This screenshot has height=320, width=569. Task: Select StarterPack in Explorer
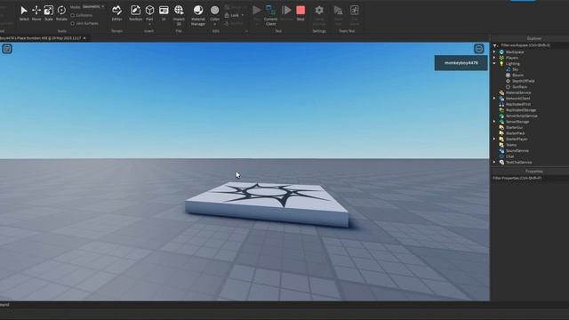(x=516, y=133)
